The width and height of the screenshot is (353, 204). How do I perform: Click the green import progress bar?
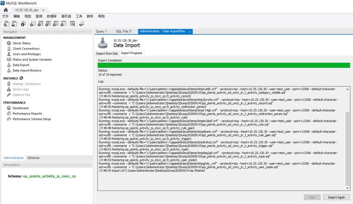pos(224,65)
